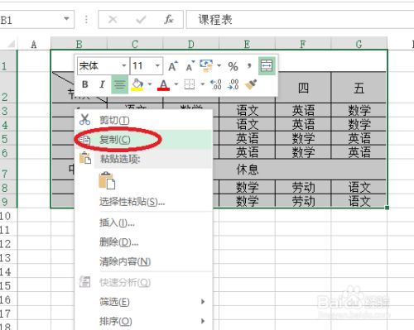Click the formula bar containing 课程表
The width and height of the screenshot is (414, 330).
[x=301, y=20]
